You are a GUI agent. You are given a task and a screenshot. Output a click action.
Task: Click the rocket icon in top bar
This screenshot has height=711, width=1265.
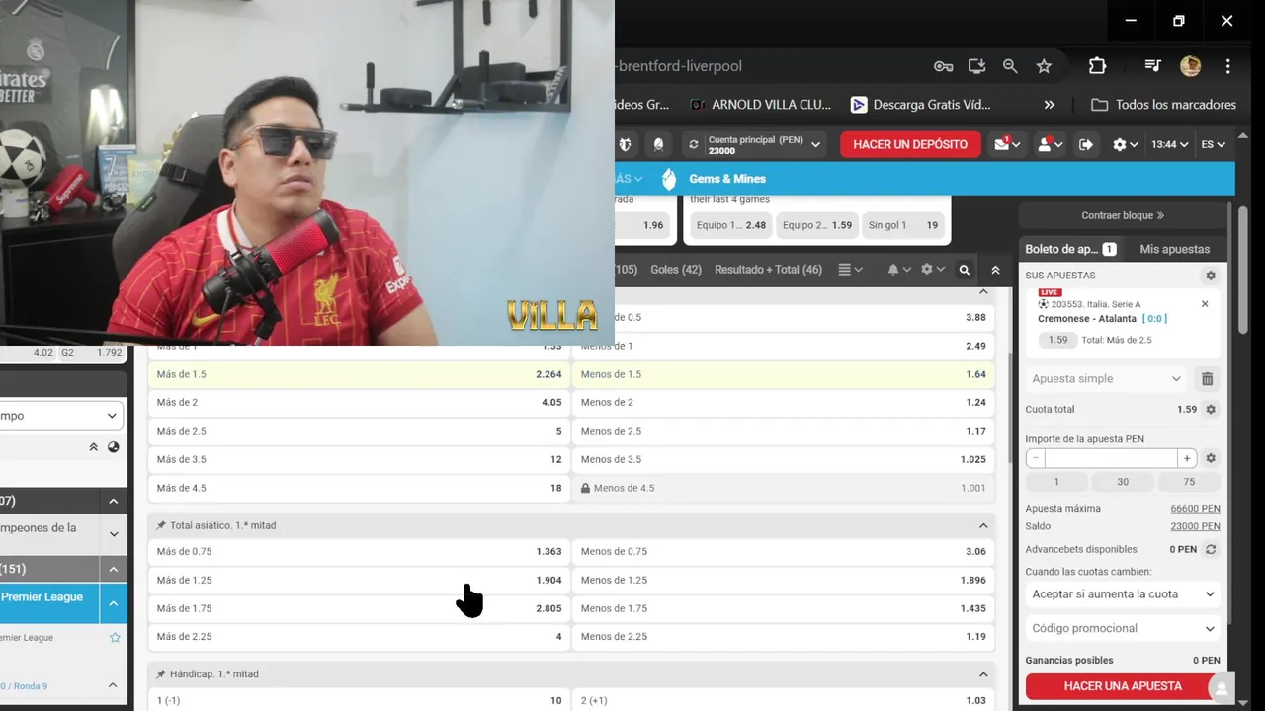tap(658, 144)
